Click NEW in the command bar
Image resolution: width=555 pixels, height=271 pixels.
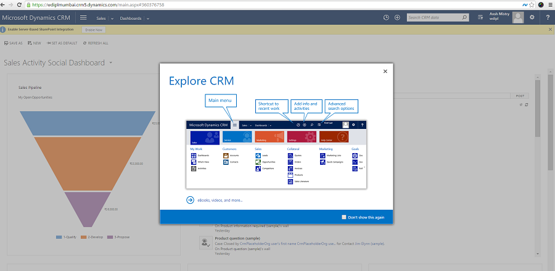coord(35,43)
